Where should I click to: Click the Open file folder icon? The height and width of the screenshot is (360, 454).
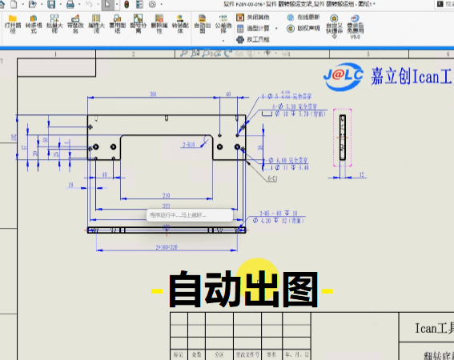[x=32, y=4]
